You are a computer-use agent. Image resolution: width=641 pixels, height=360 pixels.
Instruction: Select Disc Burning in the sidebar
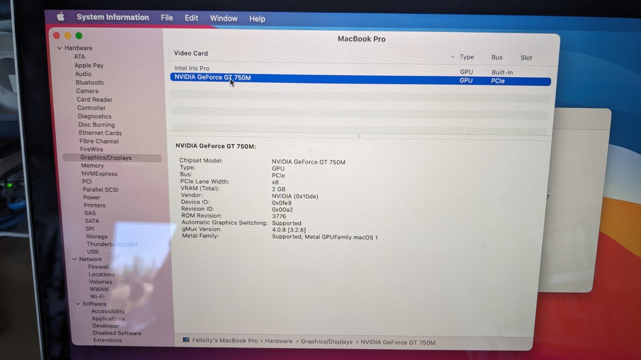pyautogui.click(x=97, y=125)
